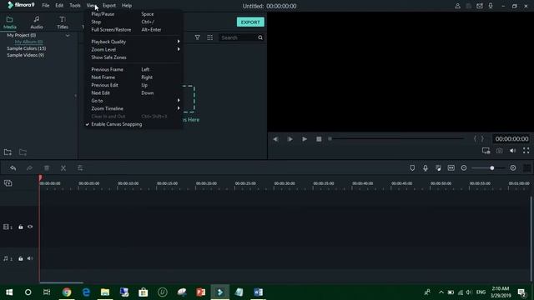
Task: Open the user account icon
Action: tap(458, 6)
